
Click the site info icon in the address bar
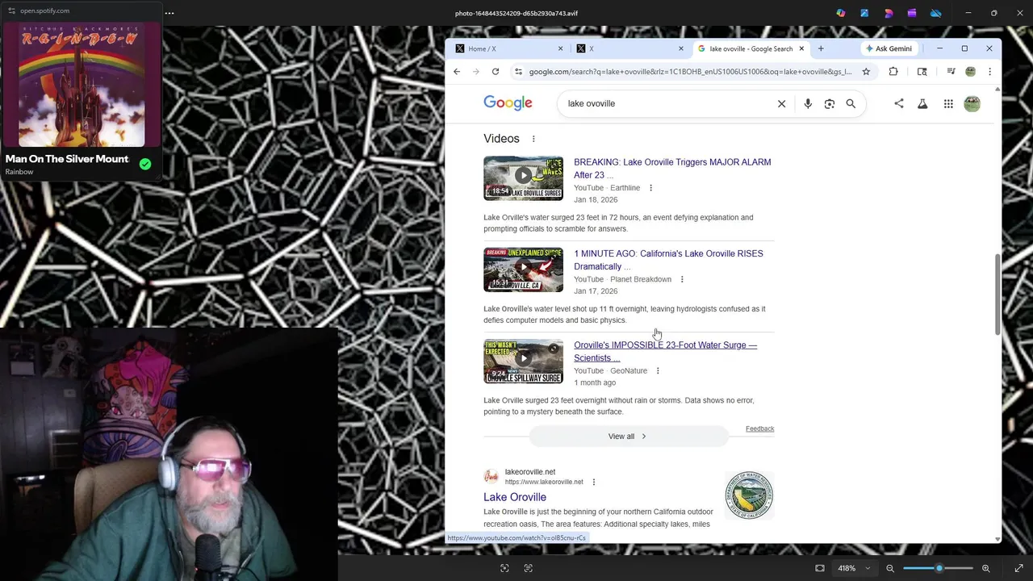click(x=518, y=72)
